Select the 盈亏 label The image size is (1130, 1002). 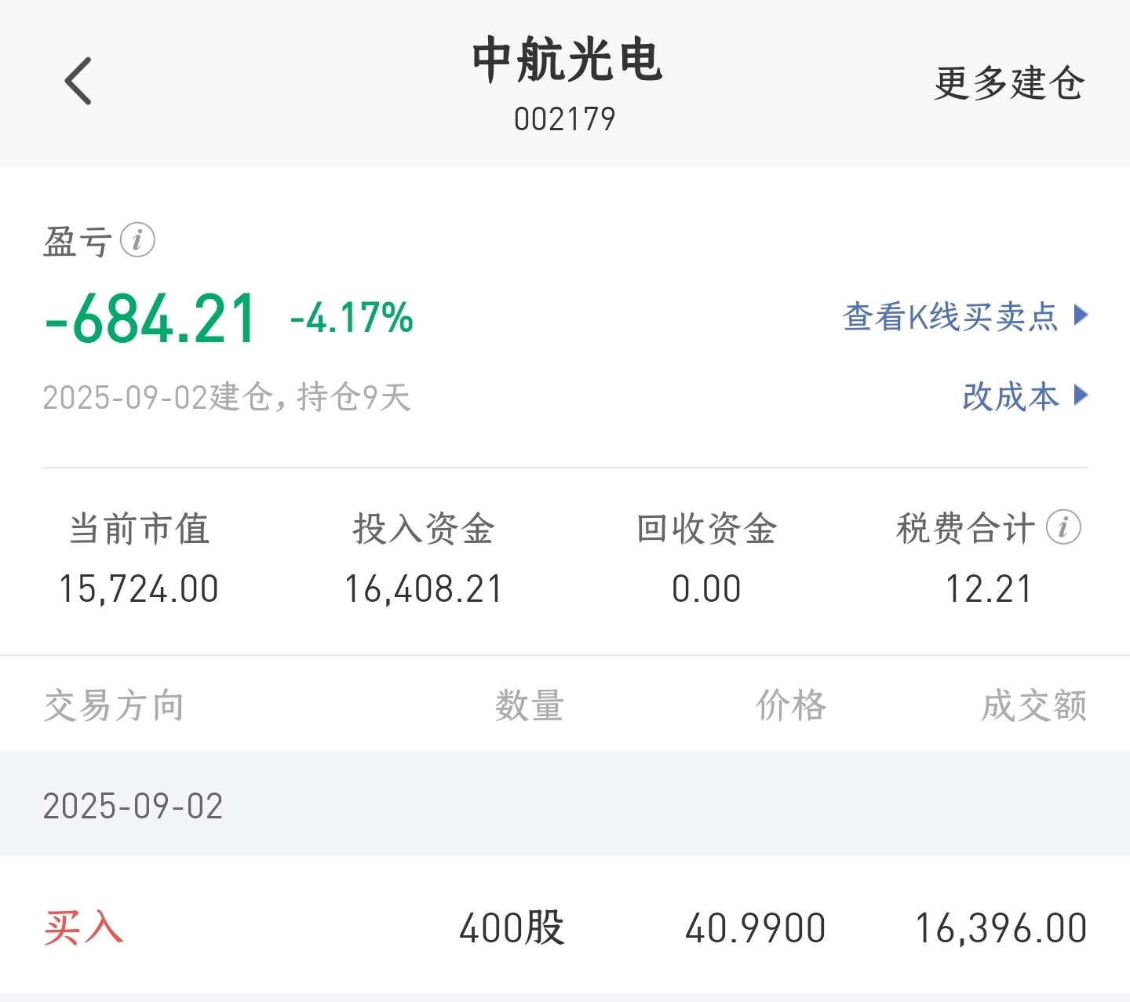coord(77,241)
